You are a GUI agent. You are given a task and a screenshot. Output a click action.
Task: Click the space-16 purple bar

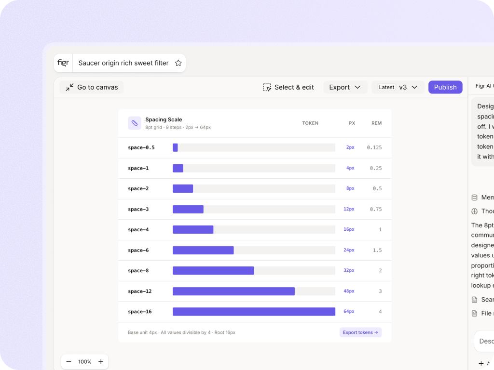tap(254, 312)
